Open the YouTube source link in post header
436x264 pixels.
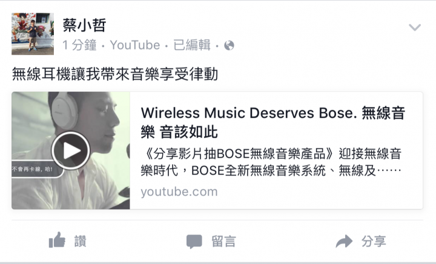[x=135, y=45]
